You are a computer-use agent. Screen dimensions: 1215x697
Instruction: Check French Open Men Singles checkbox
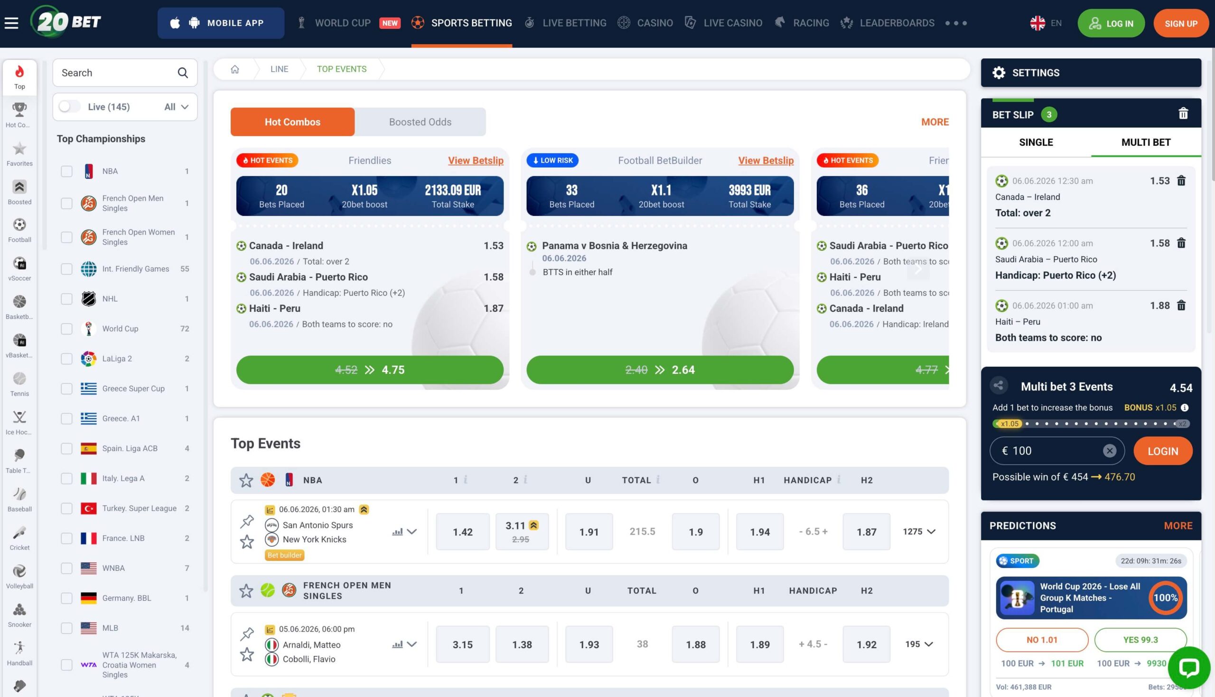pyautogui.click(x=66, y=204)
